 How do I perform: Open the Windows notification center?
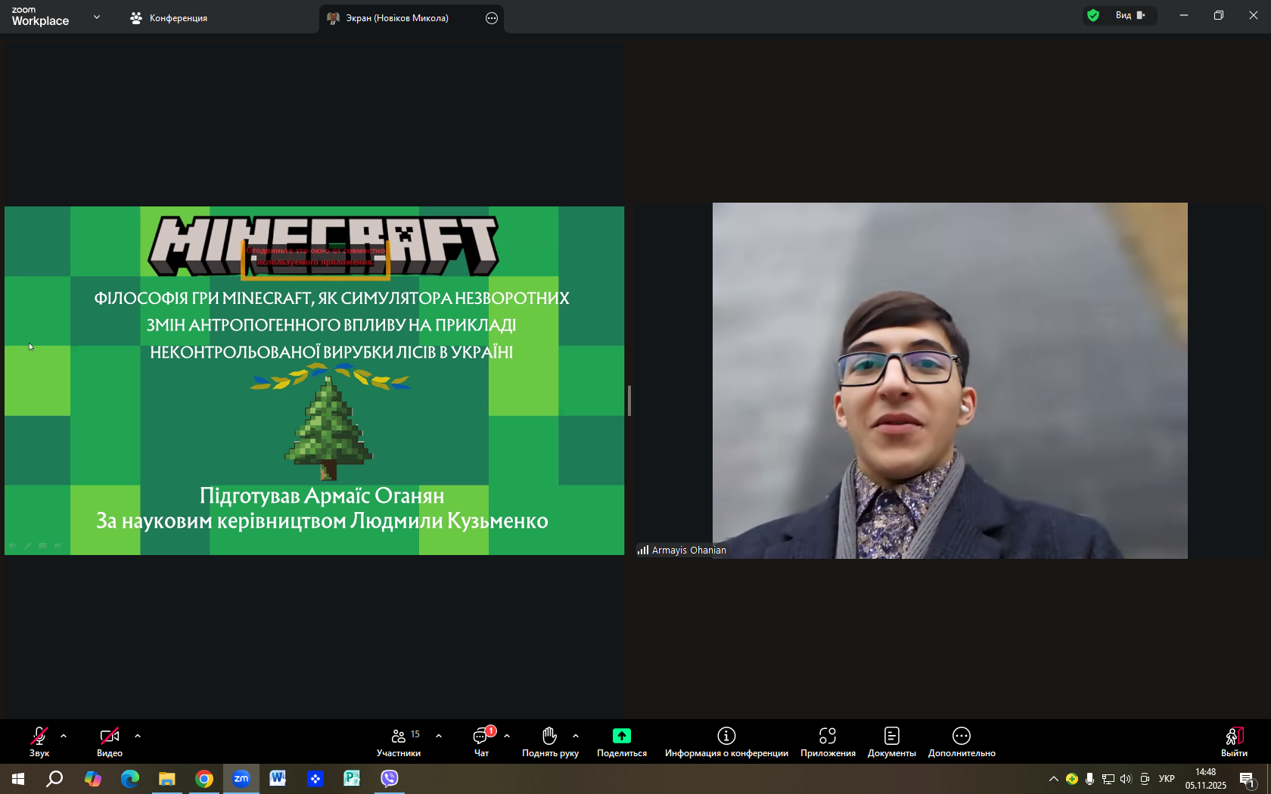point(1248,779)
